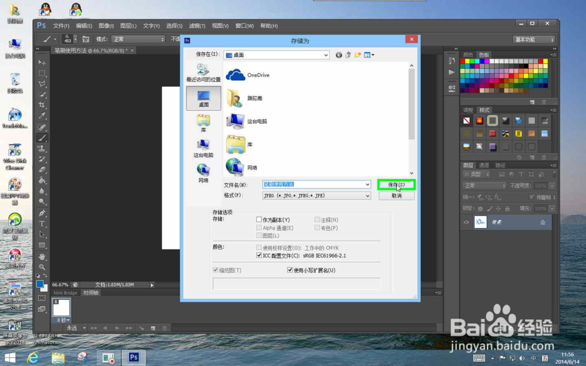Select the Pen tool
Screen dimensions: 586x366
[42, 213]
